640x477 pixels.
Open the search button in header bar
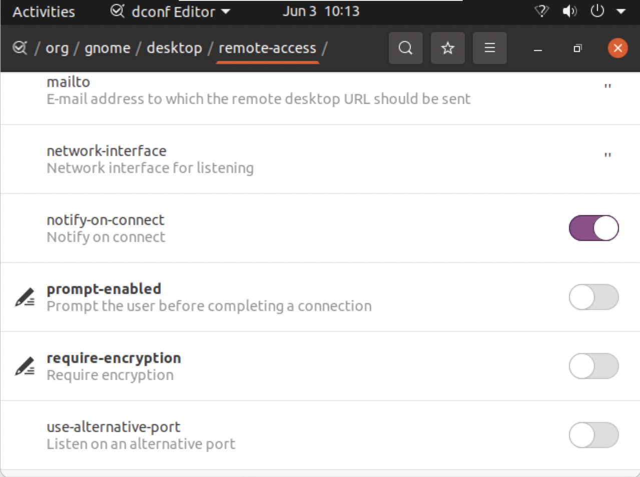(405, 48)
